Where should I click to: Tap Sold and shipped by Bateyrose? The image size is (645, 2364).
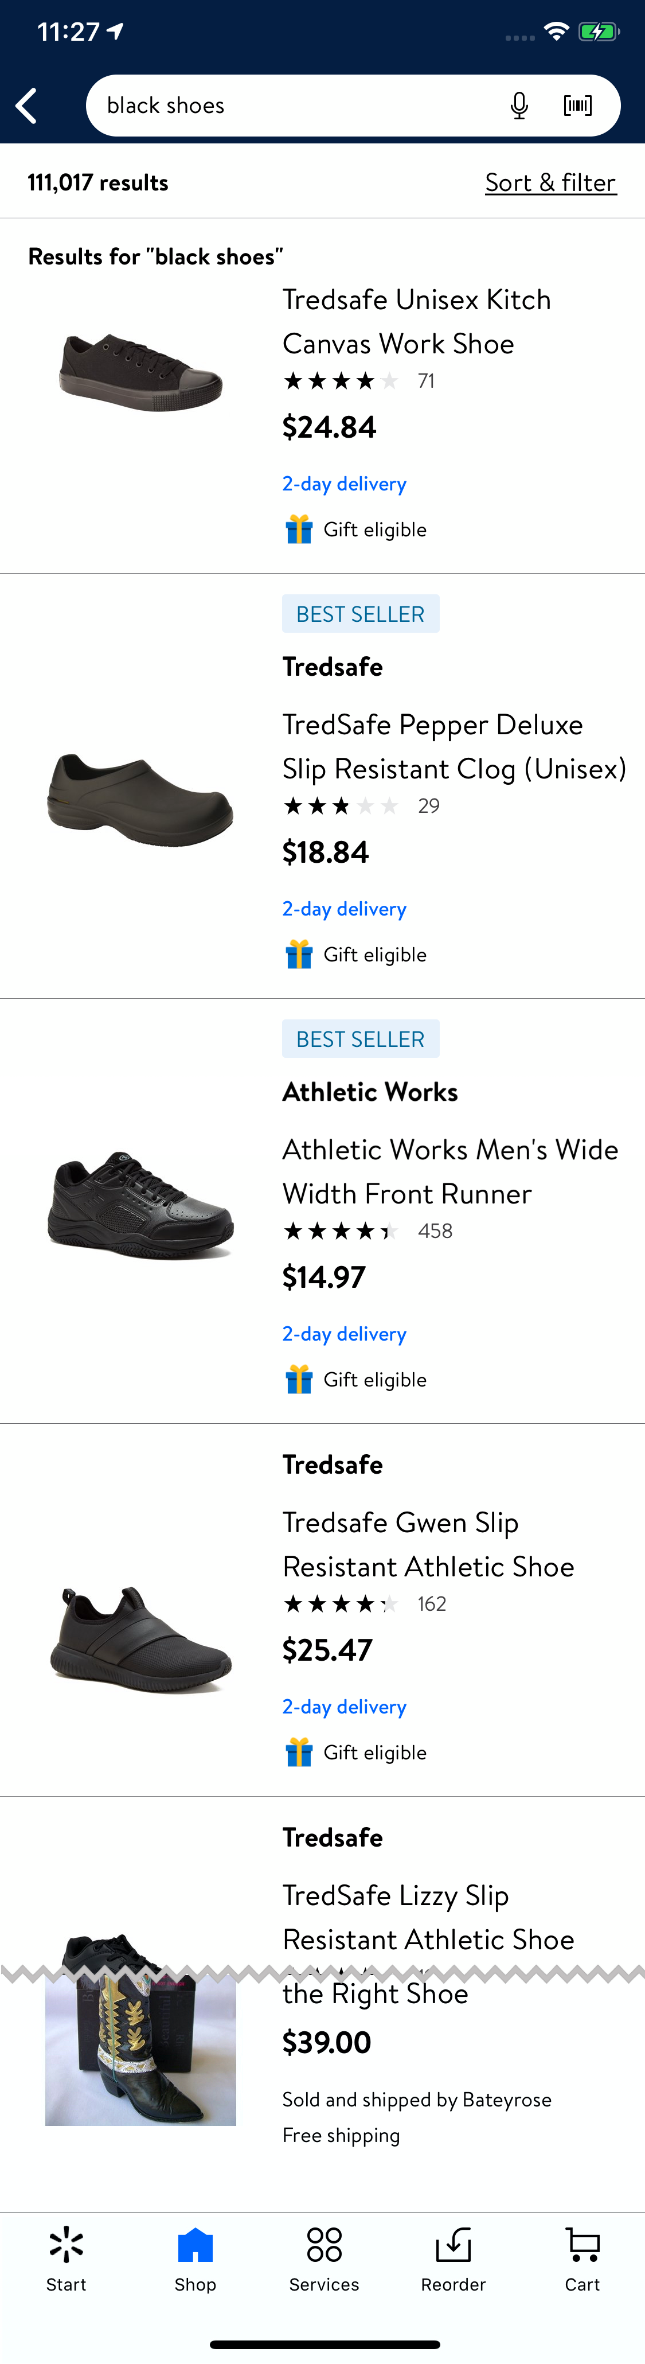[416, 2100]
